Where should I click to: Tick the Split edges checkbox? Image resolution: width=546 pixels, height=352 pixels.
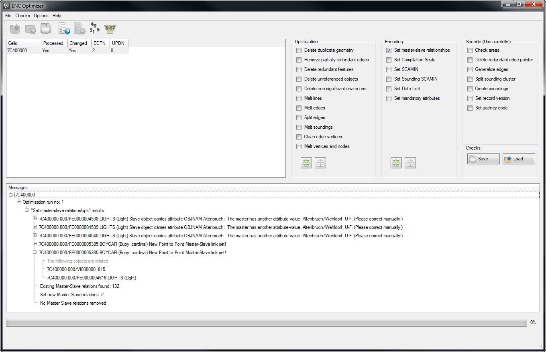click(x=299, y=117)
